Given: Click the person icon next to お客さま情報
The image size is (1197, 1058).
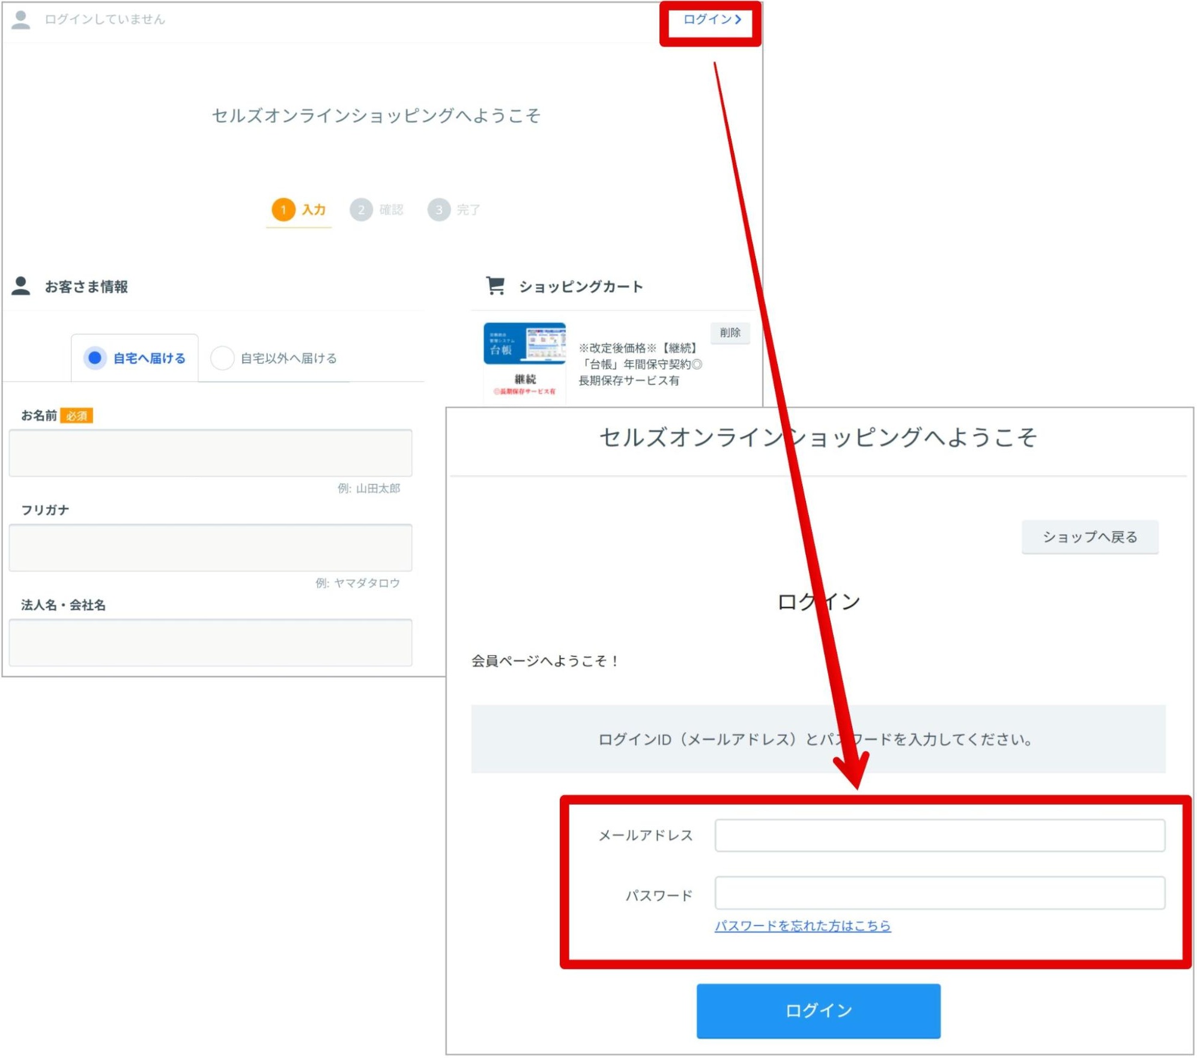Looking at the screenshot, I should 21,286.
